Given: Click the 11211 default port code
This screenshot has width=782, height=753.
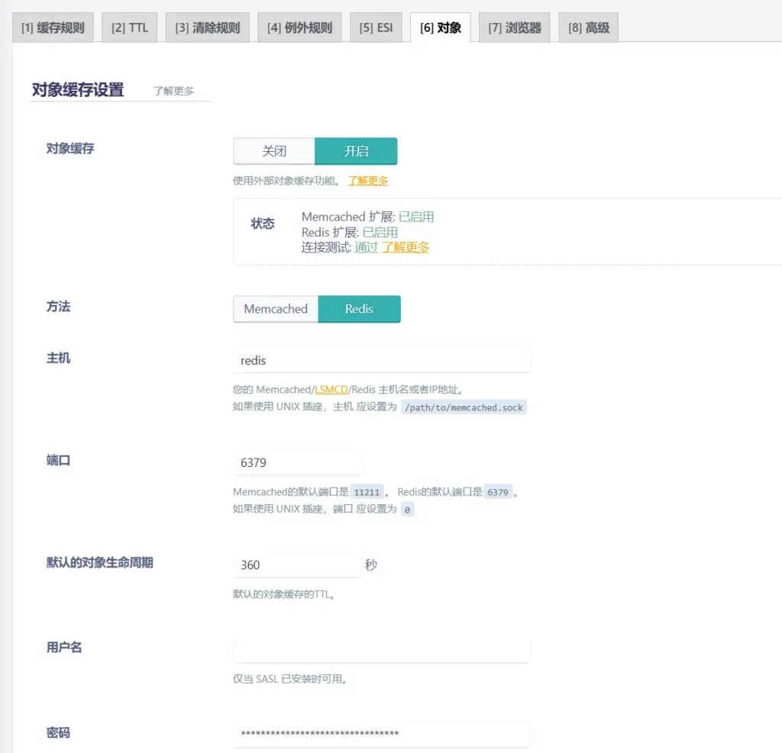Looking at the screenshot, I should coord(367,492).
